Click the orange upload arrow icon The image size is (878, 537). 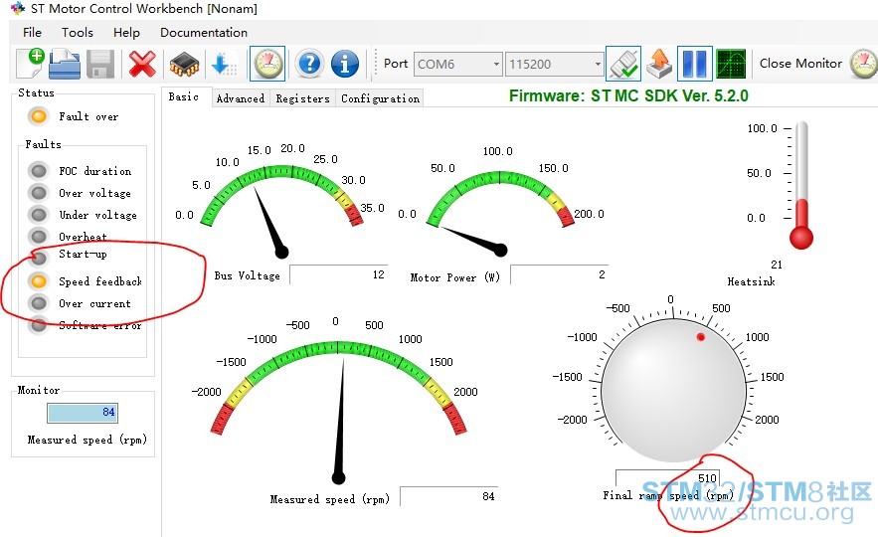pyautogui.click(x=659, y=64)
